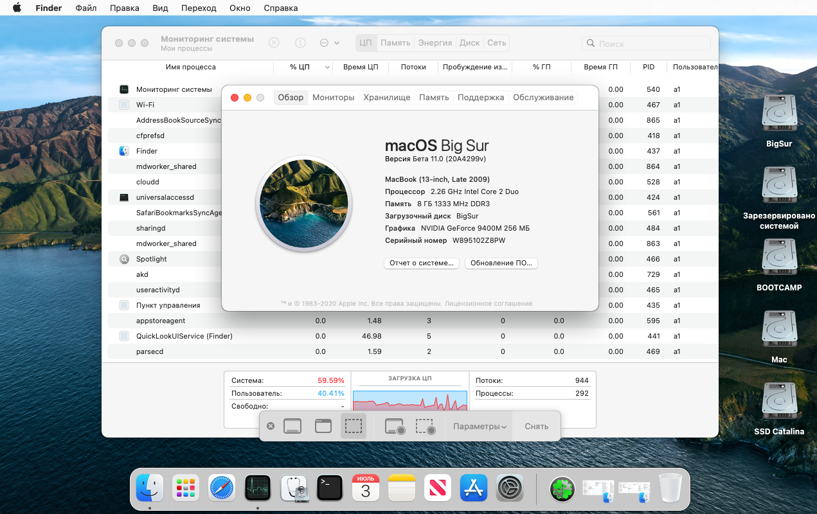Open the Правка menu
Viewport: 817px width, 514px height.
[125, 8]
